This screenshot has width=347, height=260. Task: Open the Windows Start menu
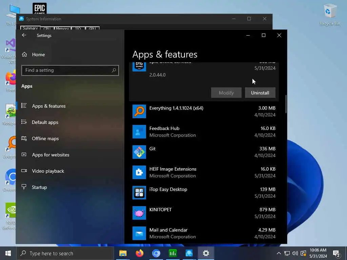pos(8,253)
